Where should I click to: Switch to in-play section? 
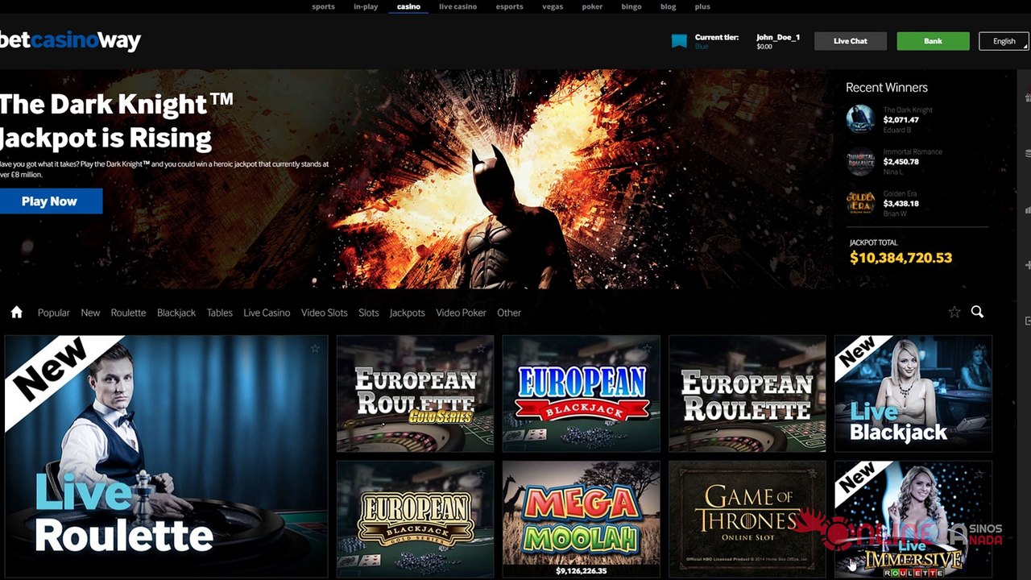[x=366, y=6]
